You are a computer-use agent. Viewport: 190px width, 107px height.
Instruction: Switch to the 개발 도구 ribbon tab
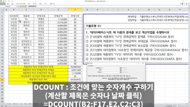pyautogui.click(x=52, y=4)
